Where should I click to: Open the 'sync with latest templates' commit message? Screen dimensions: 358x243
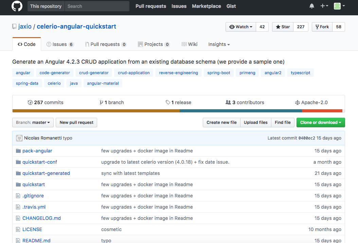130,173
